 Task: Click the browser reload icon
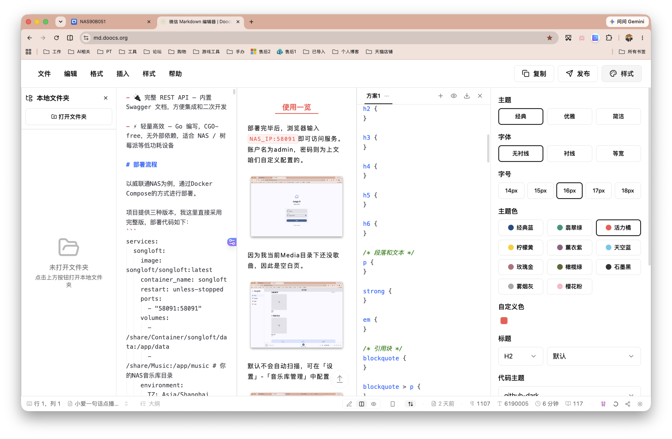56,38
